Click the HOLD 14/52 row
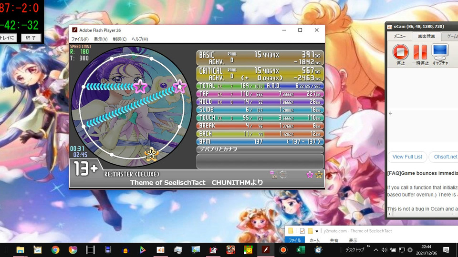This screenshot has width=458, height=257. point(260,102)
